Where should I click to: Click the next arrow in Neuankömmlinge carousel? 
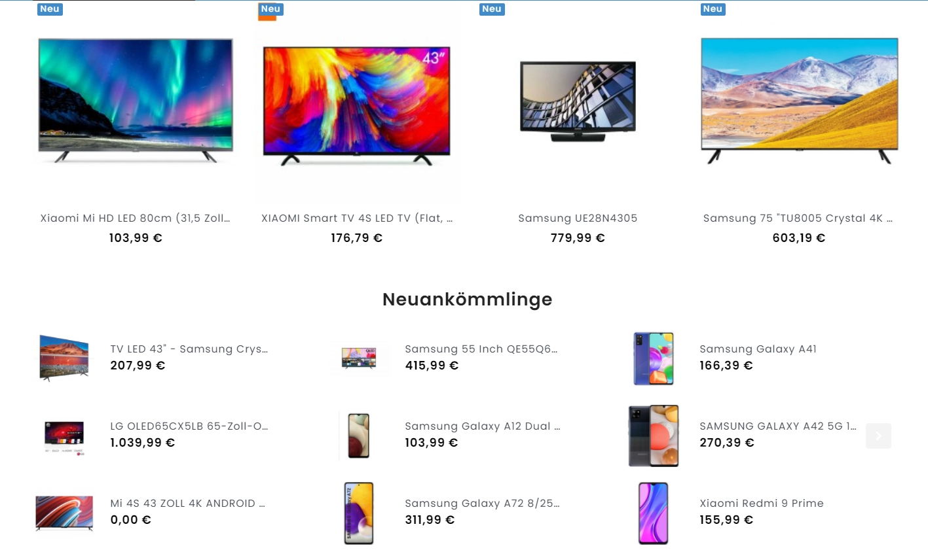point(878,436)
